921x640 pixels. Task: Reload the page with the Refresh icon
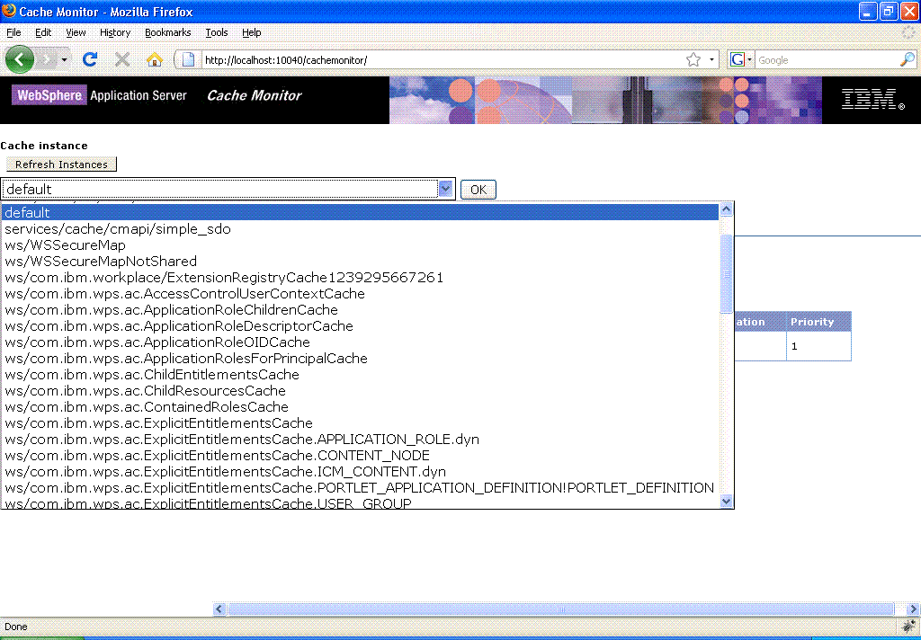pos(90,59)
